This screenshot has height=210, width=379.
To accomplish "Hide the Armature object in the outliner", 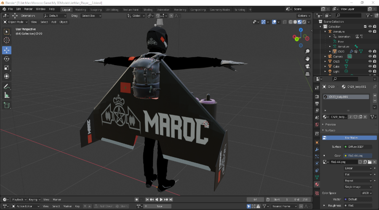I will [370, 31].
